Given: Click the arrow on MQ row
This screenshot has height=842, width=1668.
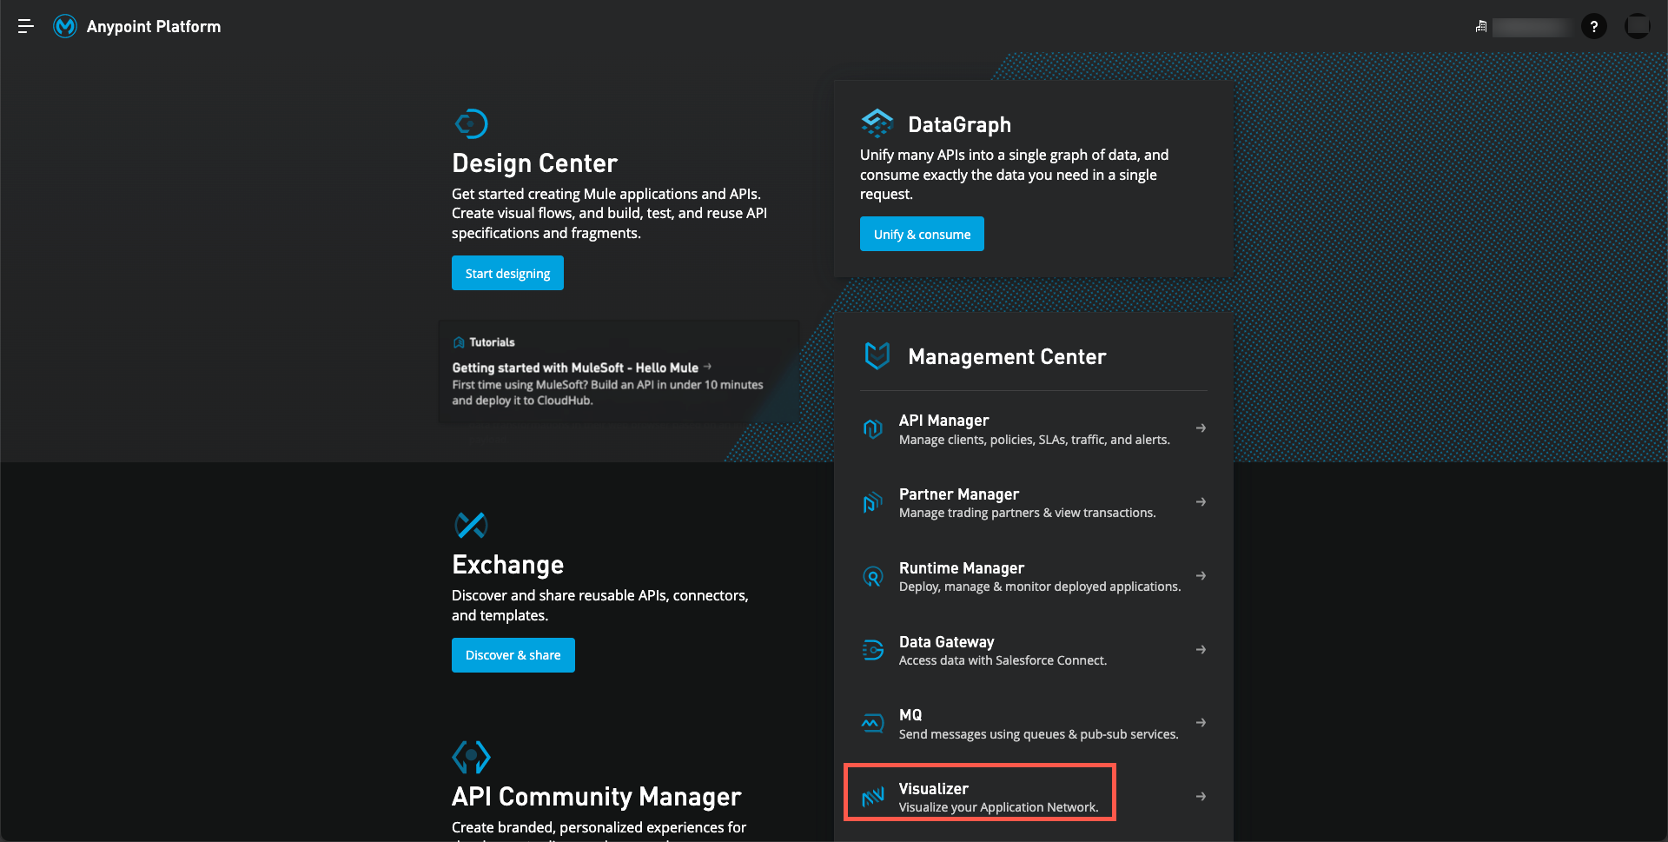Looking at the screenshot, I should pos(1201,723).
